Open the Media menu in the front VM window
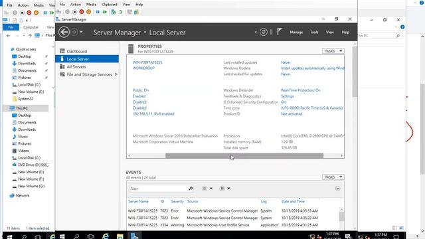Screen dimensions: 425x239 [91, 5]
